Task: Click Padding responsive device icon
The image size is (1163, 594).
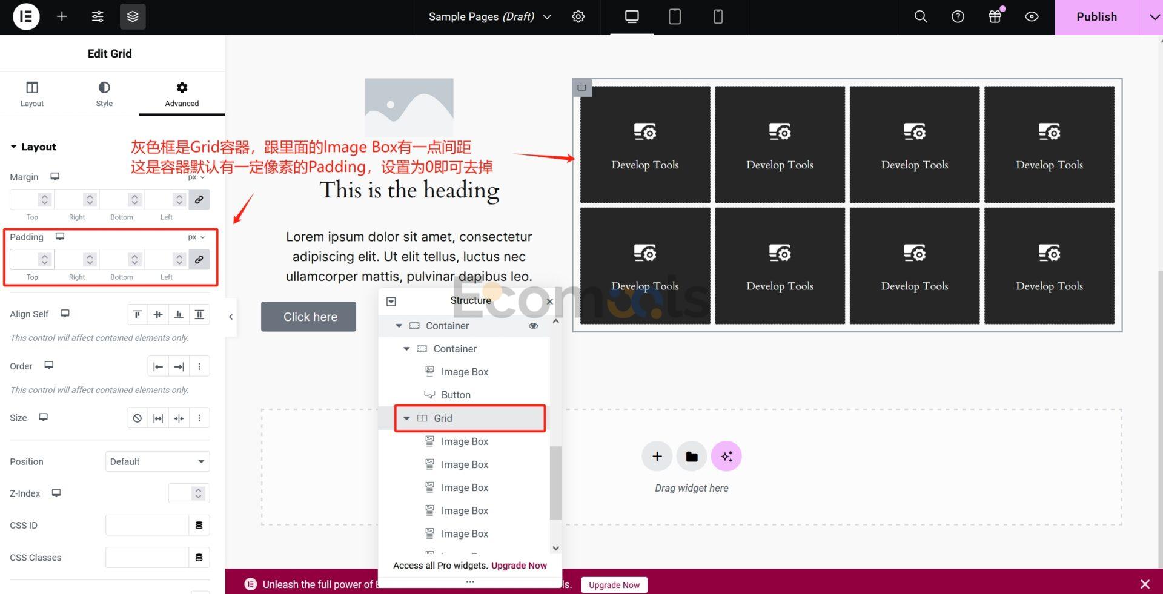Action: tap(60, 237)
